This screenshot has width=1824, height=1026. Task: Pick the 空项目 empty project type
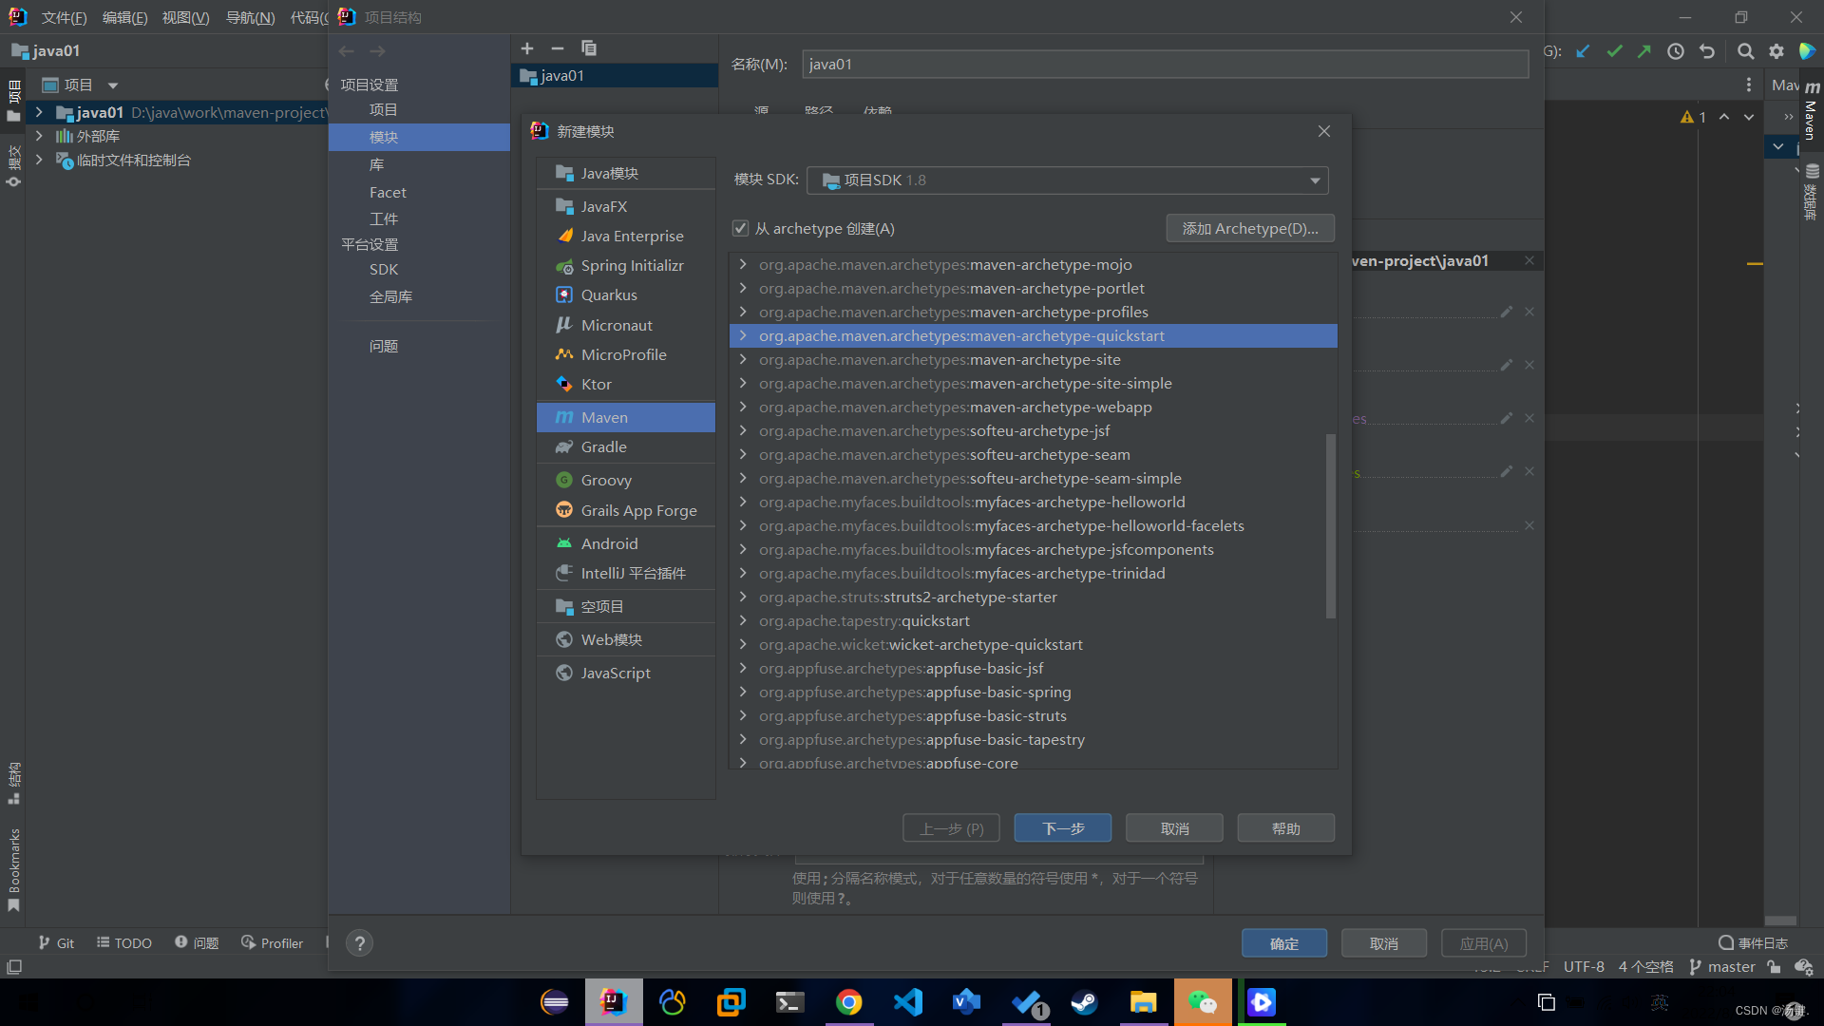pyautogui.click(x=625, y=606)
